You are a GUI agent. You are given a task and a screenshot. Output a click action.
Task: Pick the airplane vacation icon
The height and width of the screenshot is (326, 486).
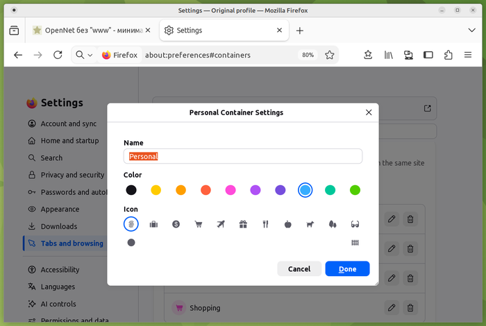221,224
